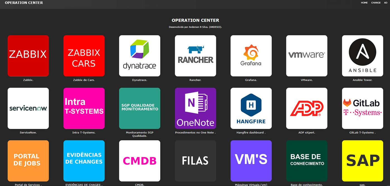Click the 'Monitoramento SGP Qualidade.' caption
The width and height of the screenshot is (390, 186).
coord(140,134)
